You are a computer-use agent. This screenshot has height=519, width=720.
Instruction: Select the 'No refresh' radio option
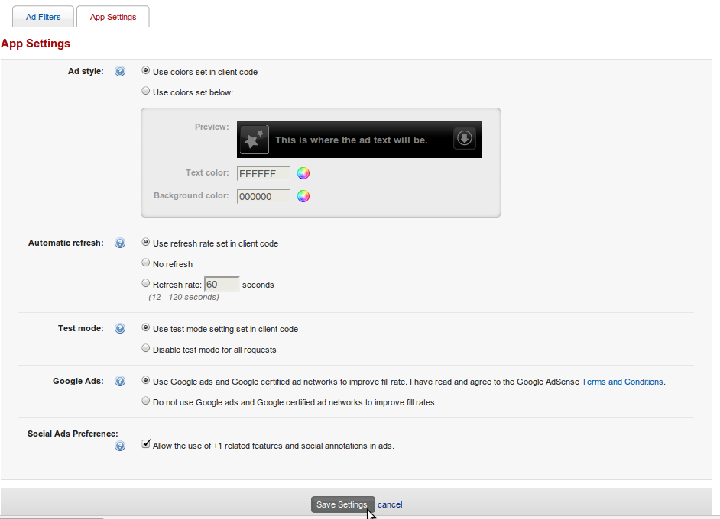click(x=145, y=263)
